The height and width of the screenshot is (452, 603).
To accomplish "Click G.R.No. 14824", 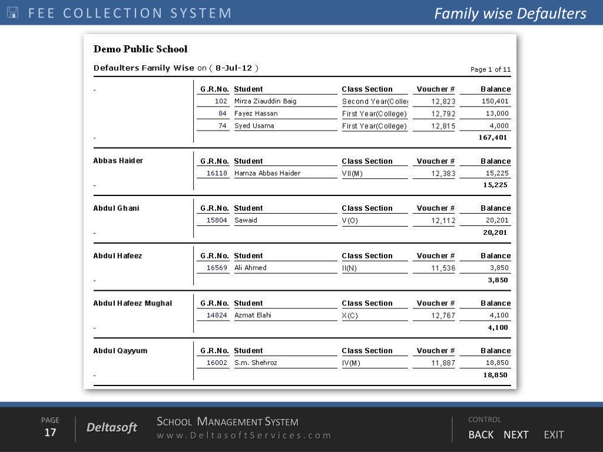I will coord(217,315).
